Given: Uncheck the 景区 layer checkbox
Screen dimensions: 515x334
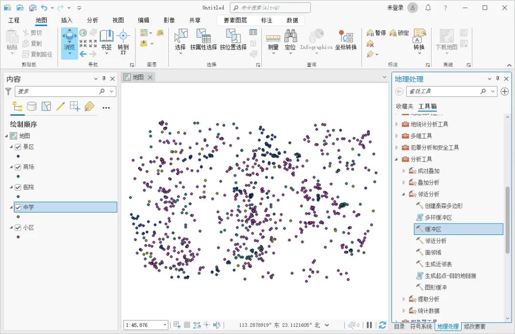Looking at the screenshot, I should tap(18, 147).
